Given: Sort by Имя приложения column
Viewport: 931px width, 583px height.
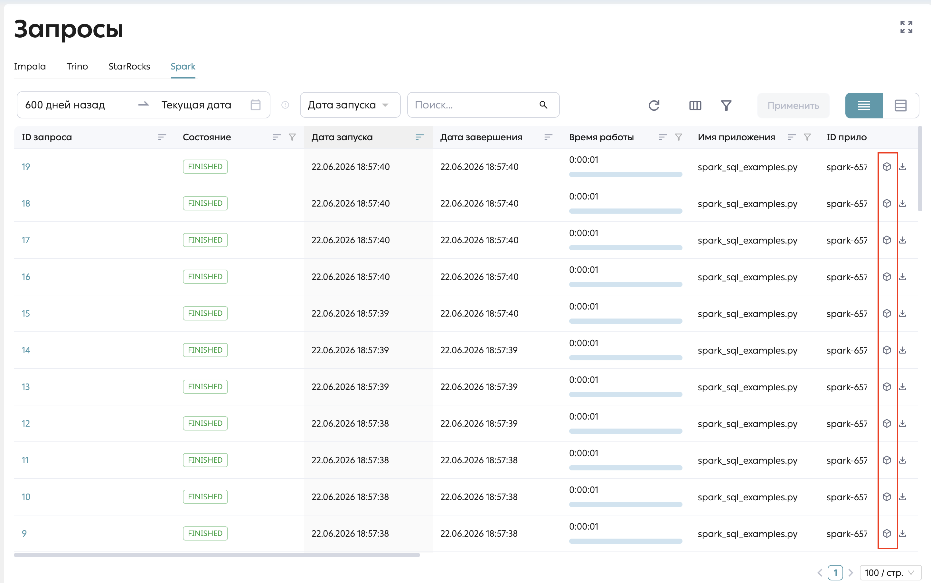Looking at the screenshot, I should 792,137.
